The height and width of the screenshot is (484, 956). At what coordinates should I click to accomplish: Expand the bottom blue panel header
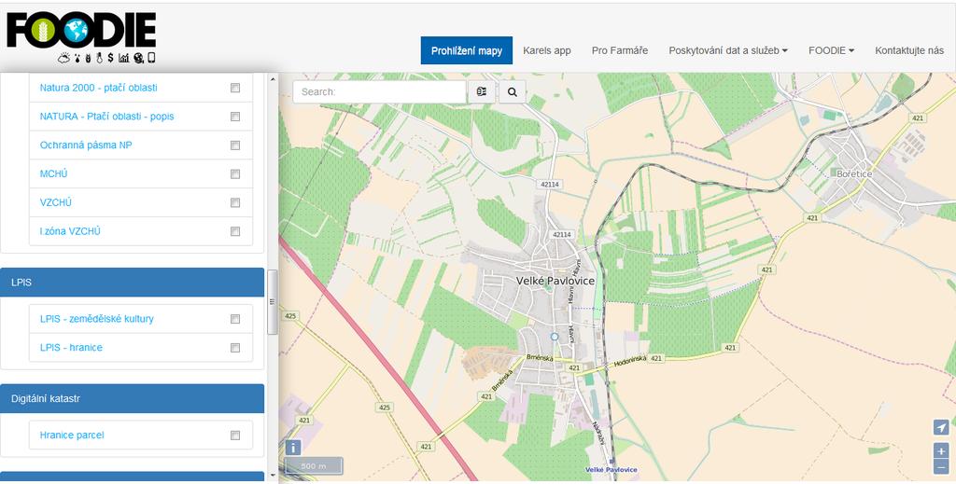133,477
